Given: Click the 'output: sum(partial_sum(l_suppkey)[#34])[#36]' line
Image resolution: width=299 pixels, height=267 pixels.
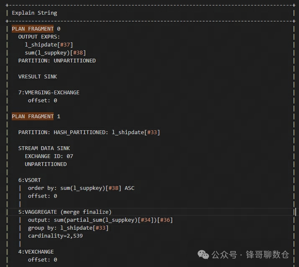Looking at the screenshot, I should point(101,220).
